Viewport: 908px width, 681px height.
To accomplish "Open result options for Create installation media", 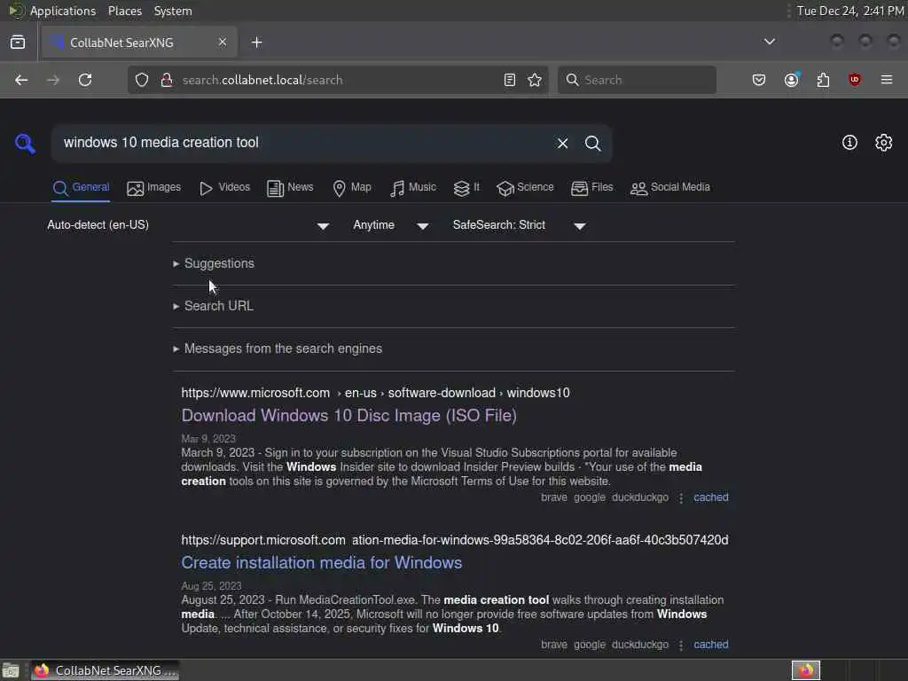I will point(681,646).
